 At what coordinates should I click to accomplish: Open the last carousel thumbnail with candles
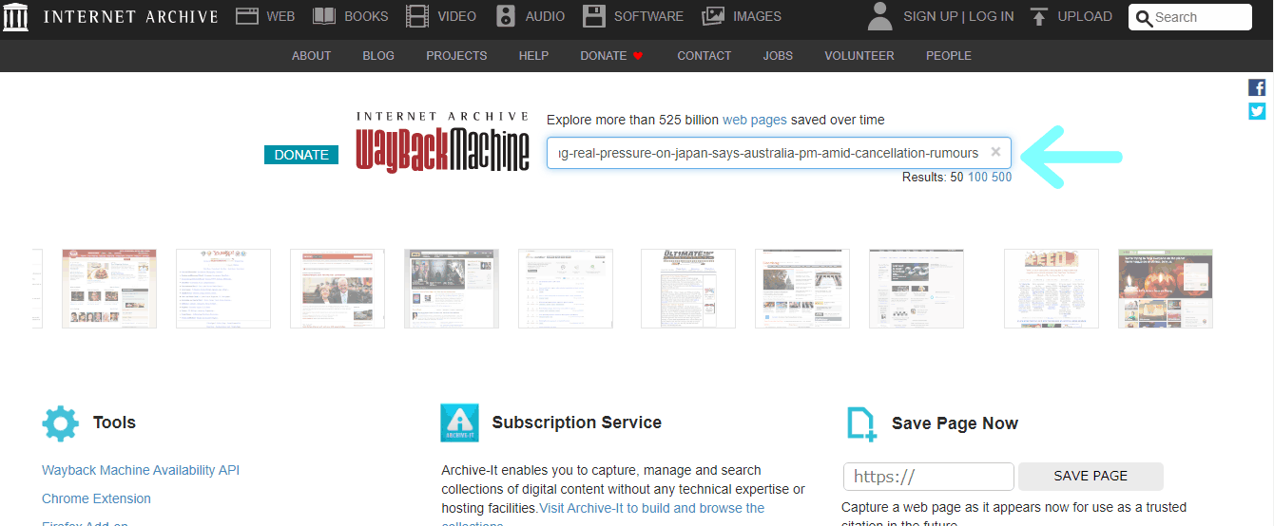point(1166,289)
